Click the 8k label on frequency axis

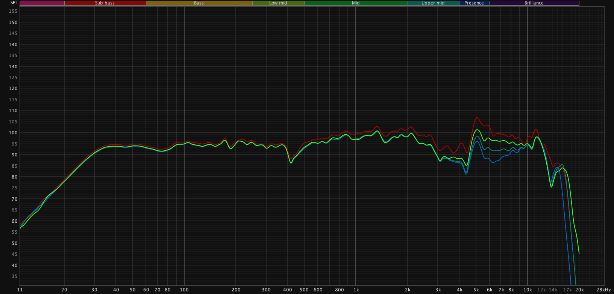click(x=511, y=290)
